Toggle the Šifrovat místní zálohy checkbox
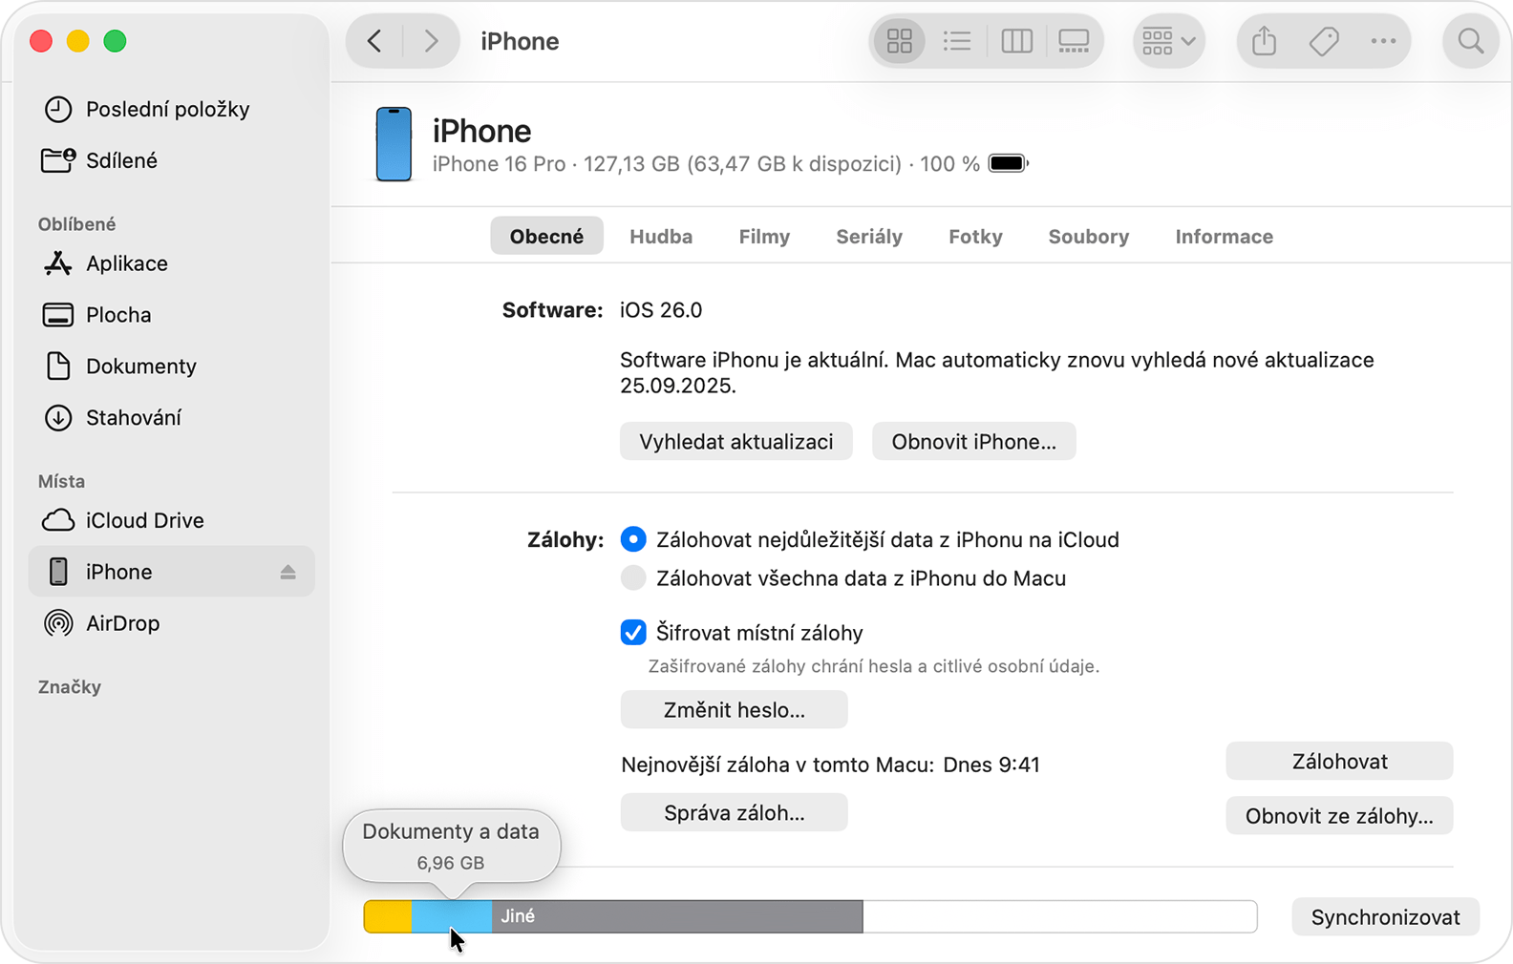Viewport: 1513px width, 964px height. click(633, 632)
